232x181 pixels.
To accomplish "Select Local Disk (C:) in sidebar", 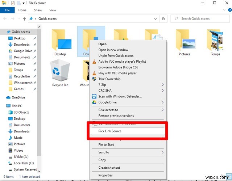I will (21, 163).
